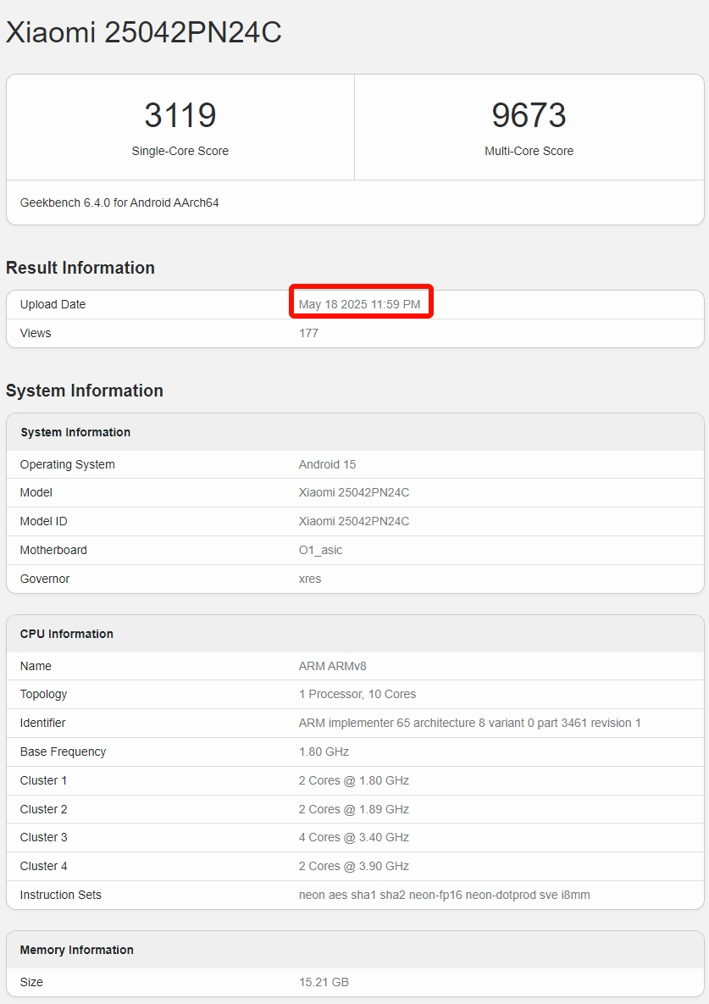Click the Instruction Sets label
Screen dimensions: 709x1004
click(x=60, y=896)
